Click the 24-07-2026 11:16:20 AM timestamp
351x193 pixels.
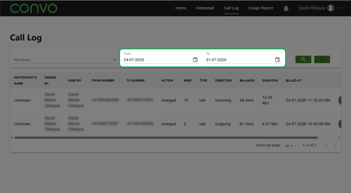point(308,100)
